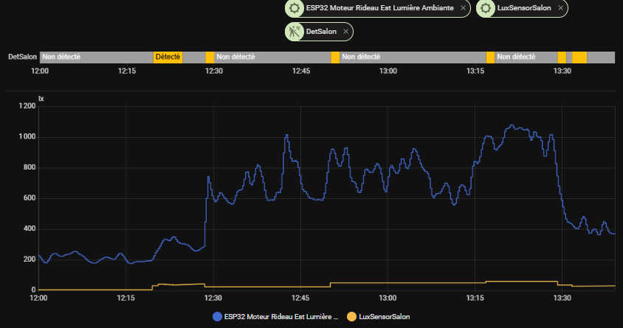Click the DetSalon motion sensor icon
623x328 pixels.
[x=295, y=32]
